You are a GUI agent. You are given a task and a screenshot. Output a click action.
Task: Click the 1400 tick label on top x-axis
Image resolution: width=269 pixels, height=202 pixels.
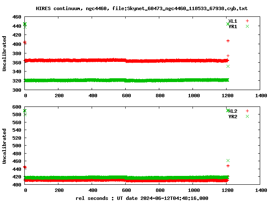click(261, 96)
